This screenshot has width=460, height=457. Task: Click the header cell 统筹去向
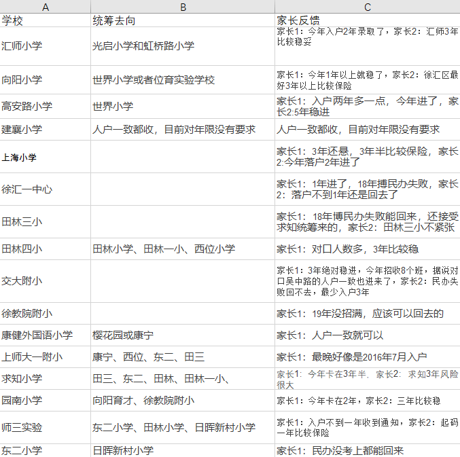point(183,20)
